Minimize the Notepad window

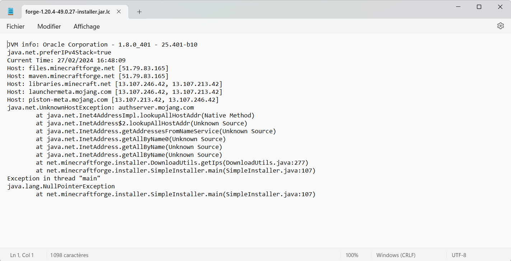point(458,7)
